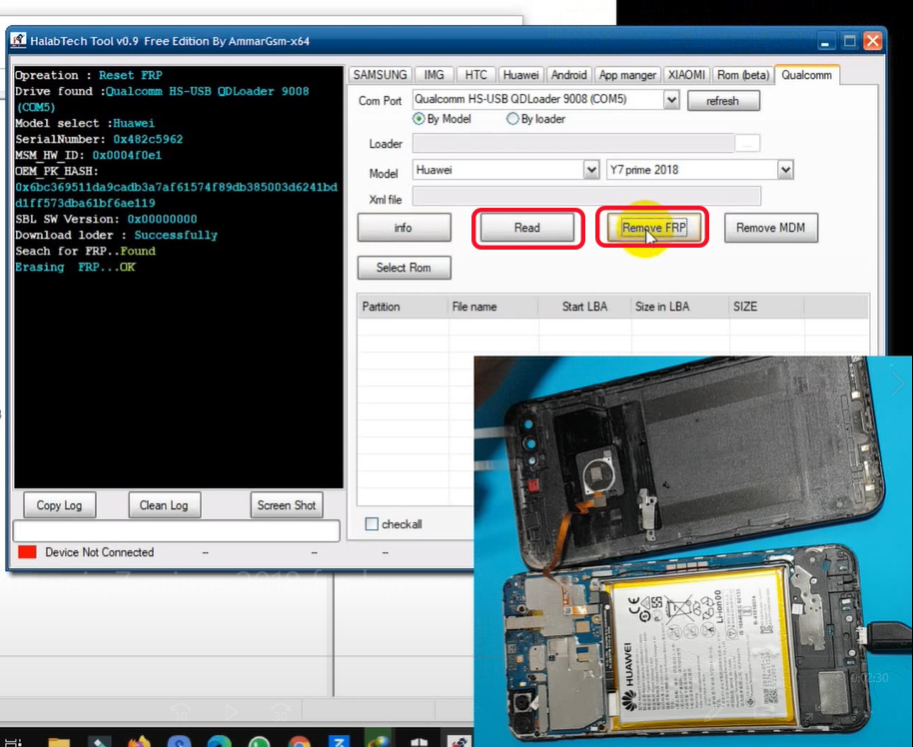The width and height of the screenshot is (913, 747).
Task: Maximize the HalabTech Tool window
Action: tap(849, 41)
